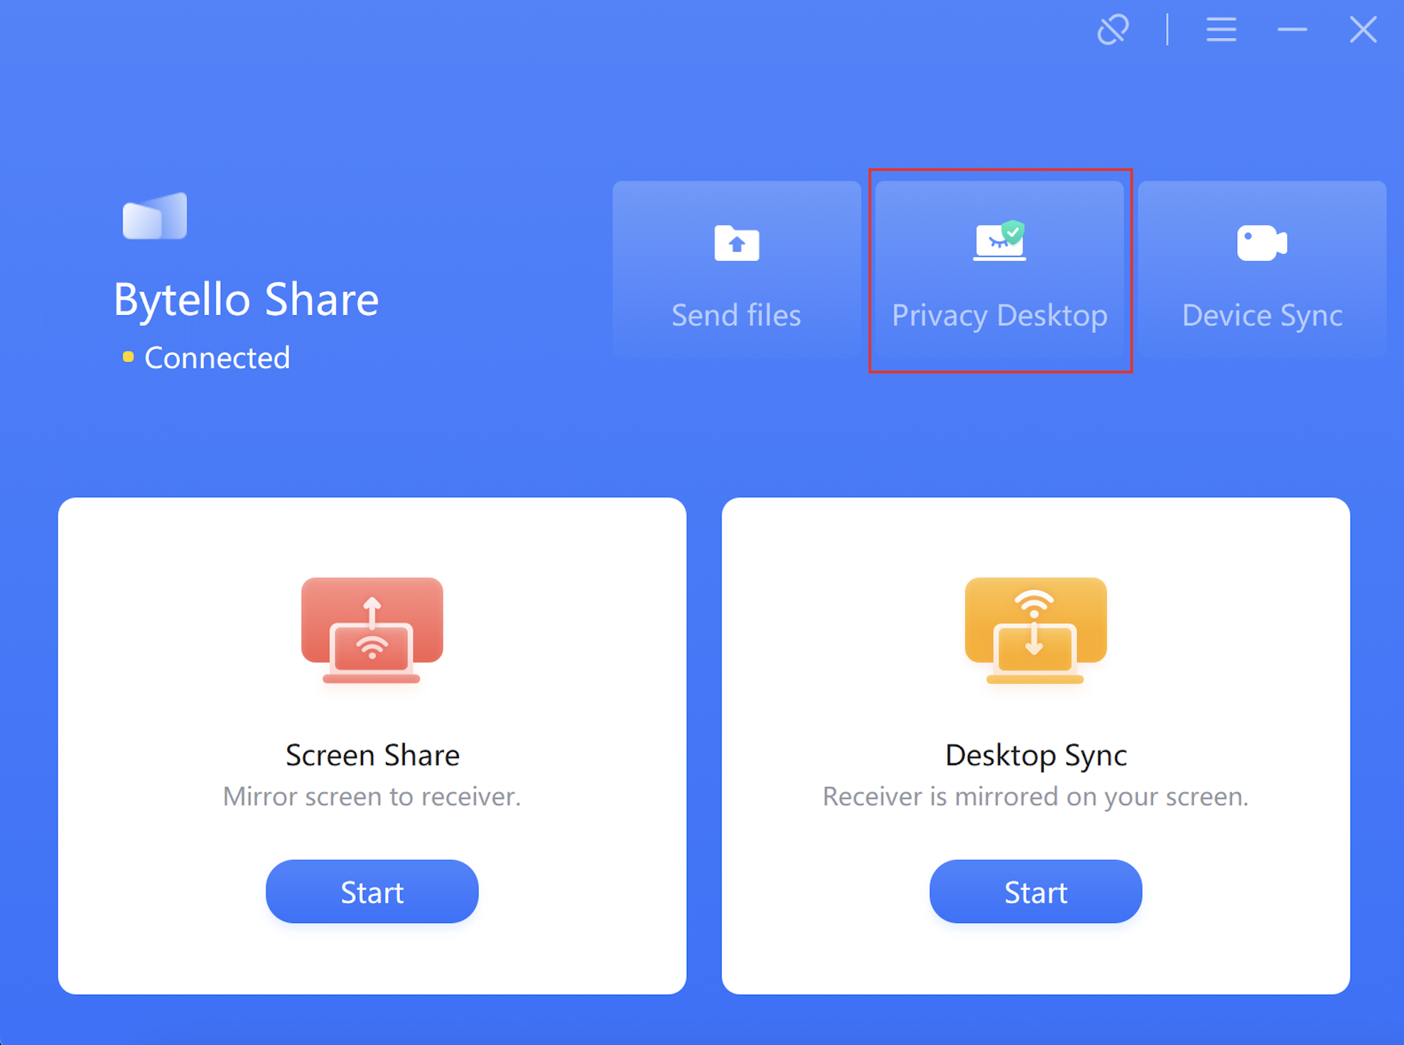Click the Send files folder icon

737,243
